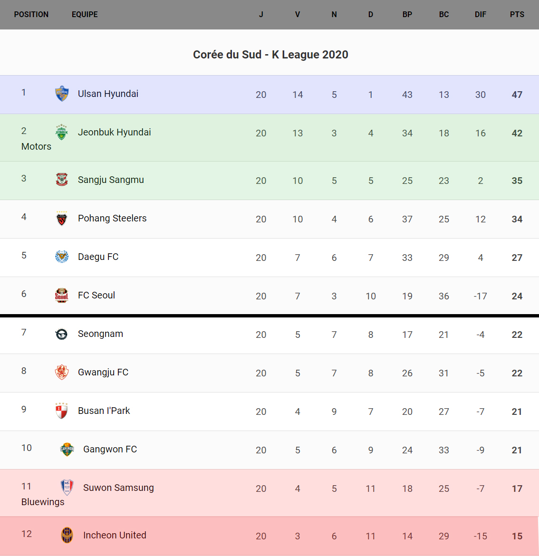Click the Incheon United club badge
Image resolution: width=539 pixels, height=556 pixels.
pyautogui.click(x=67, y=535)
